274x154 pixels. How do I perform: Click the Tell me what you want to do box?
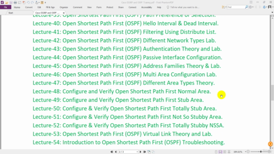point(183,7)
